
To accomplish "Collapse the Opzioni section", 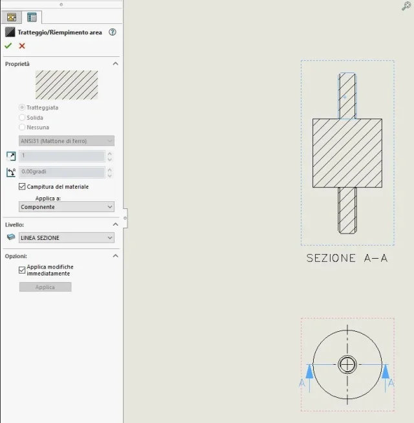I will [x=115, y=255].
